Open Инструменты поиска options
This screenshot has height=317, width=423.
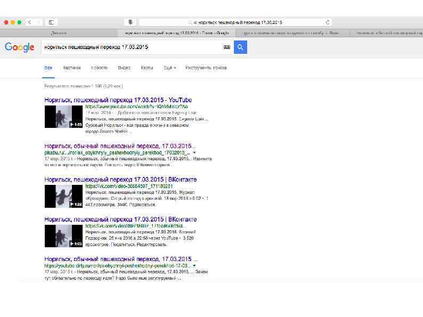206,68
